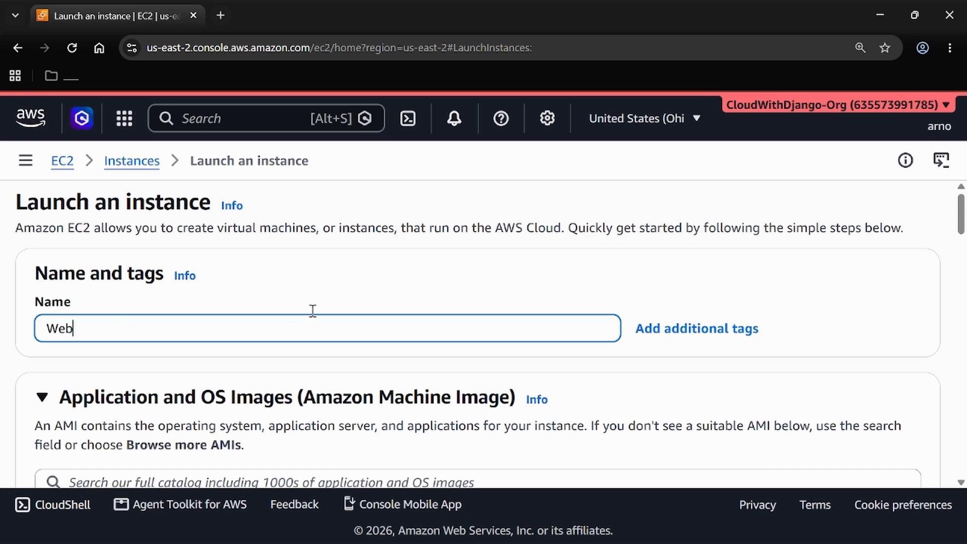Open Chrome's three-dot menu
The image size is (967, 544).
click(x=950, y=48)
